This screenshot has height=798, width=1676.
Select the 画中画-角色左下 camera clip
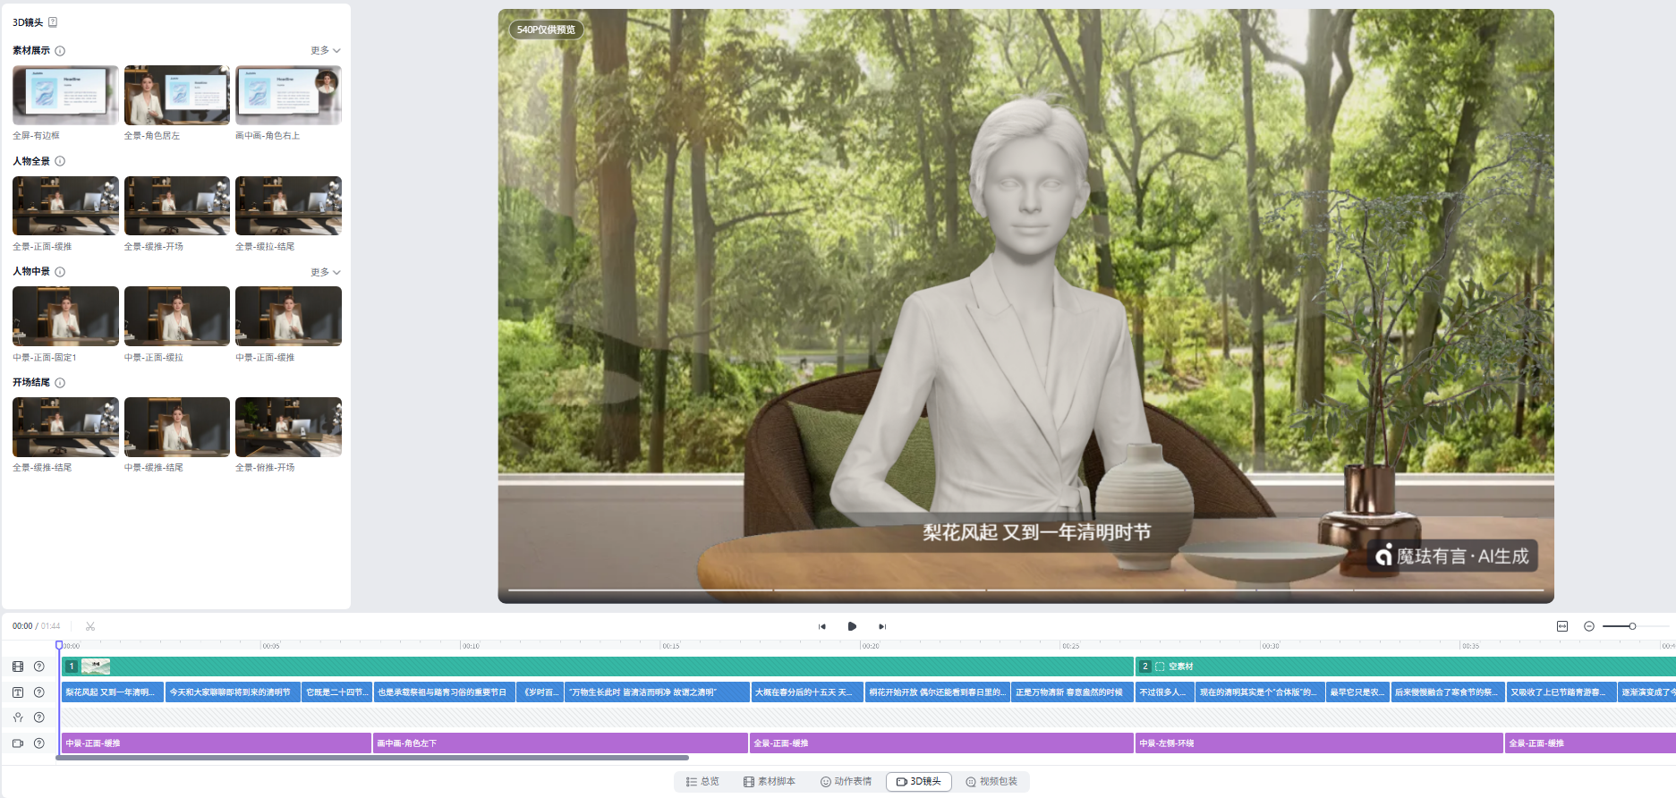point(561,743)
